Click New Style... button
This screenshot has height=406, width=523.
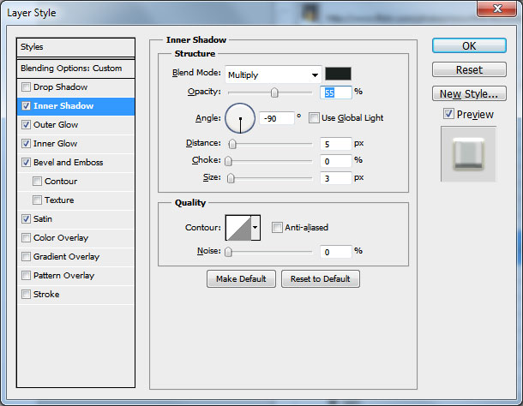tap(469, 93)
